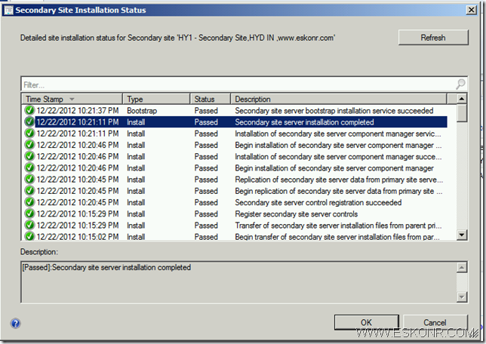Select the row 'Installation of secondary site server component manager servic...'

click(235, 134)
